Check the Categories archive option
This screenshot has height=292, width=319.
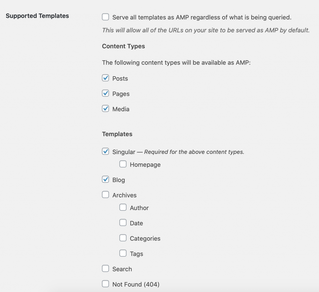click(123, 238)
